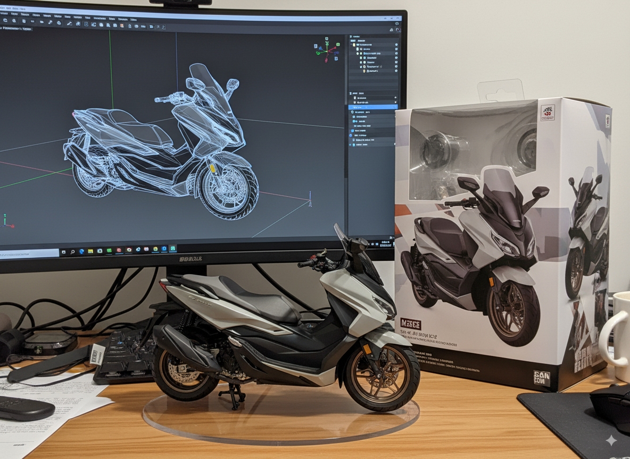Viewport: 630px width, 459px height.
Task: Open Microsoft Edge from the Windows taskbar
Action: click(x=82, y=250)
